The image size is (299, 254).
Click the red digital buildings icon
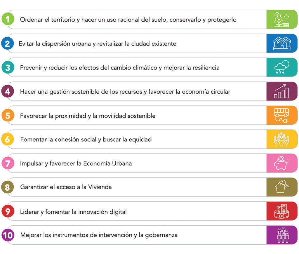tap(281, 211)
